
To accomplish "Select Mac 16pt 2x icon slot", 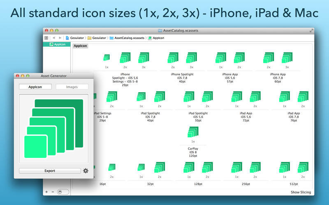I will coord(112,167).
